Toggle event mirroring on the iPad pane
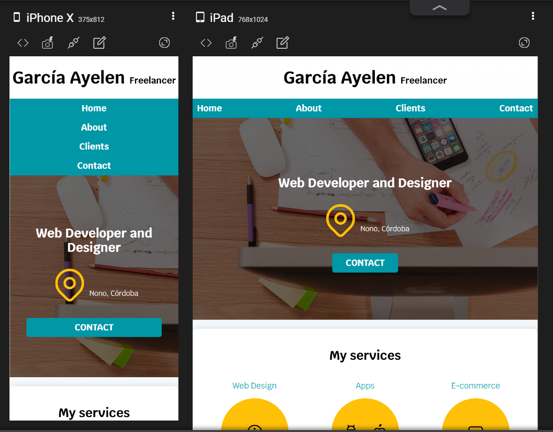Viewport: 553px width, 432px height. 257,43
